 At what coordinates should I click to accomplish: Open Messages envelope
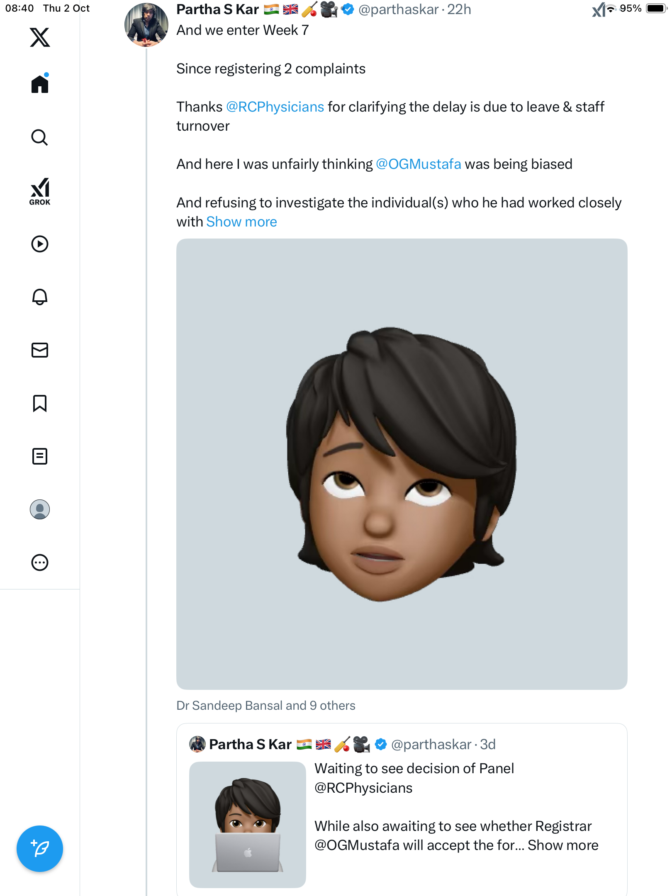click(x=40, y=350)
